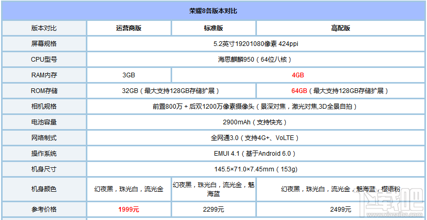
Task: Click the 32GB storage cell text
Action: 171,91
